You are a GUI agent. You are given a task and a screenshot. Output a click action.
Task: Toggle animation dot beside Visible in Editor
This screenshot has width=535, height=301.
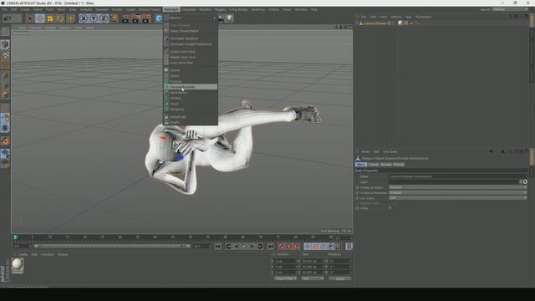358,187
